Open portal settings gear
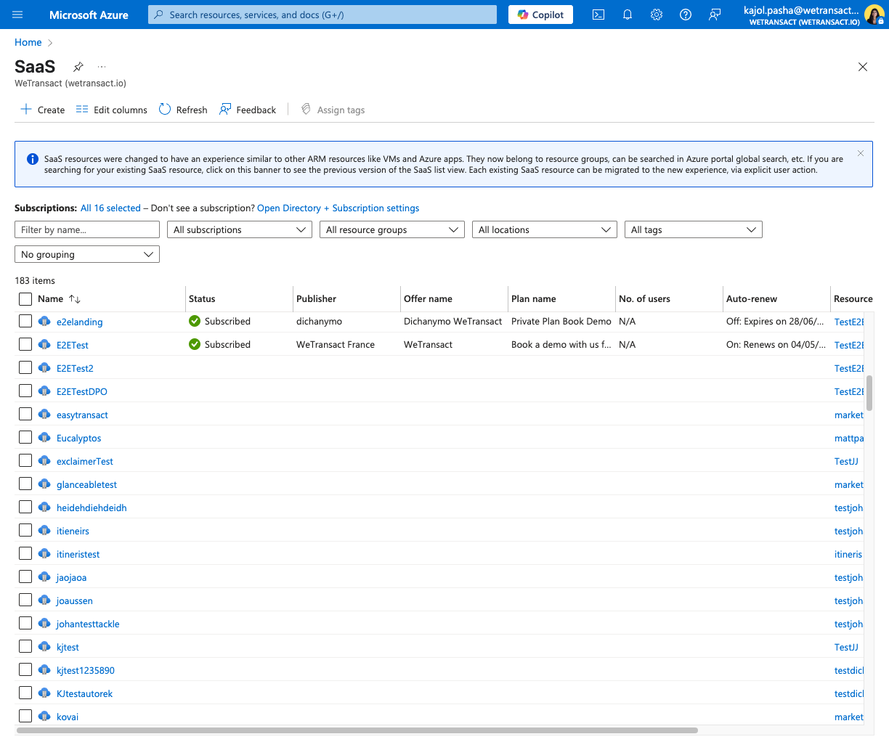 (657, 15)
